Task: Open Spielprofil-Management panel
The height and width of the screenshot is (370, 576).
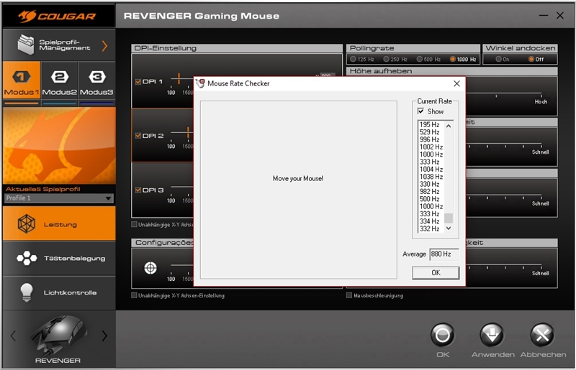Action: (59, 45)
